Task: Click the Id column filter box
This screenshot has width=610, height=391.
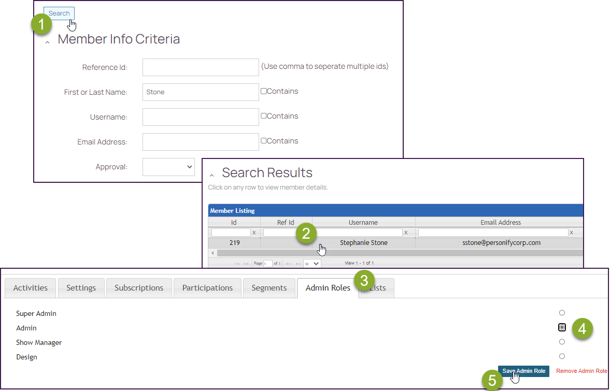Action: coord(231,233)
